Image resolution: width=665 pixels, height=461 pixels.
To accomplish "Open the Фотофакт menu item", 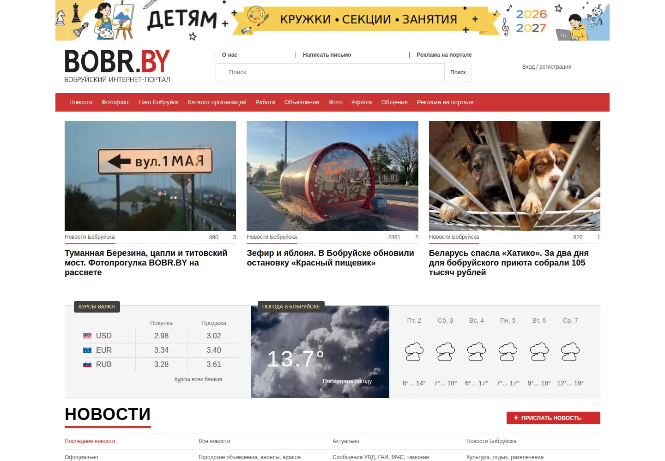I will 115,102.
